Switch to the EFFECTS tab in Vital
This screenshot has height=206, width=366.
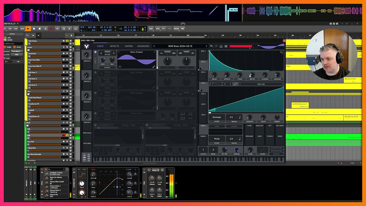pyautogui.click(x=114, y=46)
